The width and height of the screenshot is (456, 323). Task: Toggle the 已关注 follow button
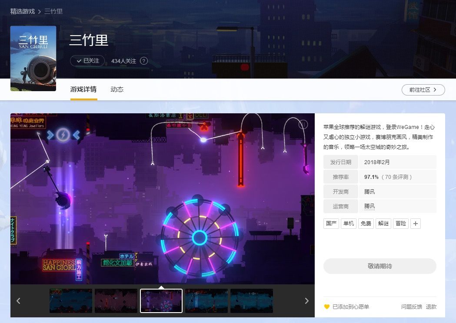click(87, 61)
